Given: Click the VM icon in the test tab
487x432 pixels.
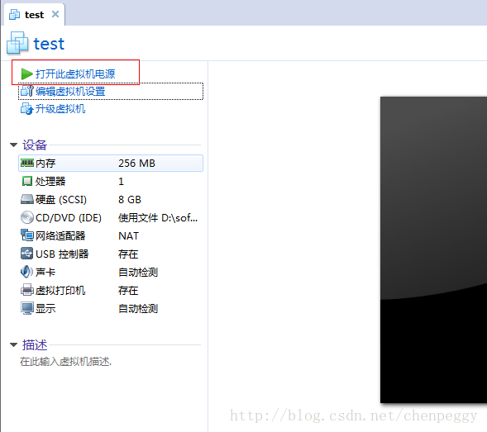Looking at the screenshot, I should (x=14, y=15).
